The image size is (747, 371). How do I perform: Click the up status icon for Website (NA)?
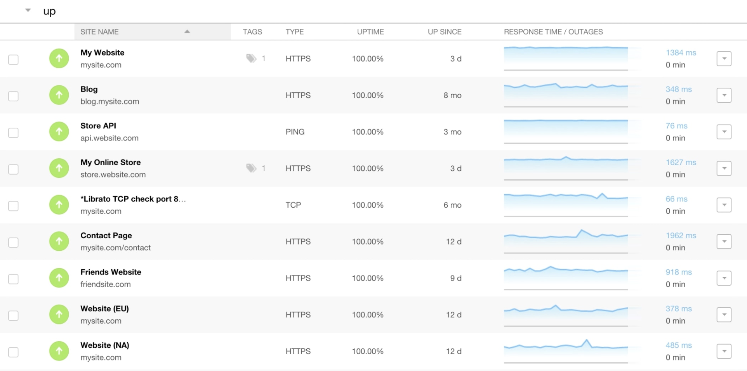coord(59,351)
